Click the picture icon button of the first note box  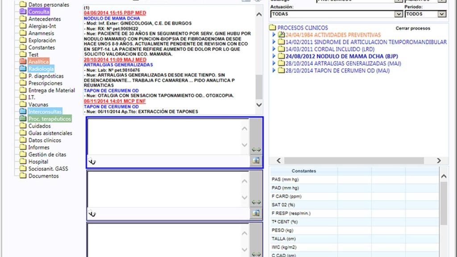coord(256,161)
